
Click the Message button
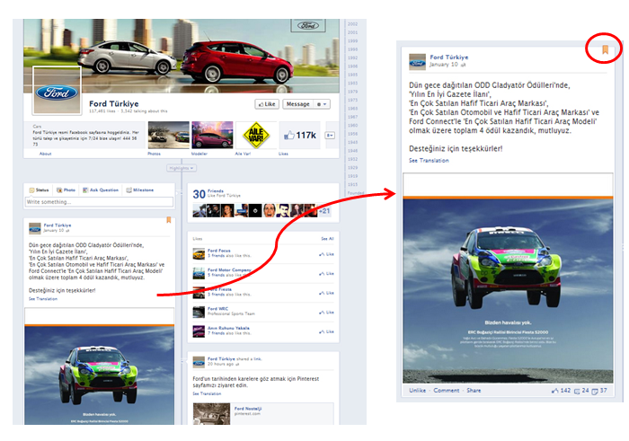tap(297, 104)
